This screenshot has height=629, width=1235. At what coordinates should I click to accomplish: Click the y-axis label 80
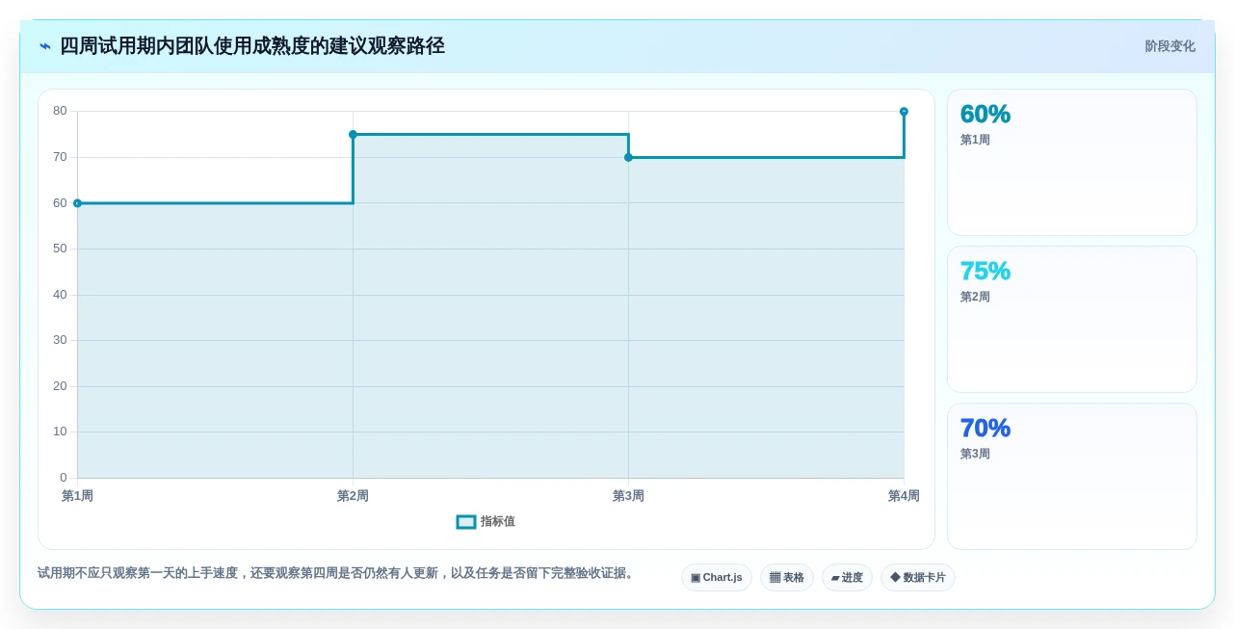pos(60,111)
